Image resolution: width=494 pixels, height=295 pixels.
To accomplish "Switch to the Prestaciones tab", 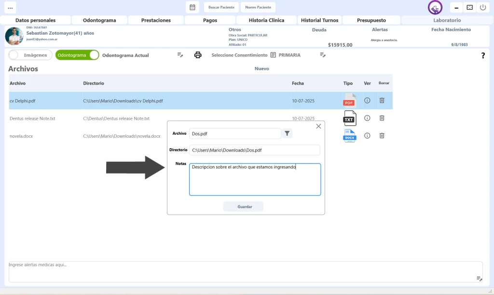I will [156, 20].
